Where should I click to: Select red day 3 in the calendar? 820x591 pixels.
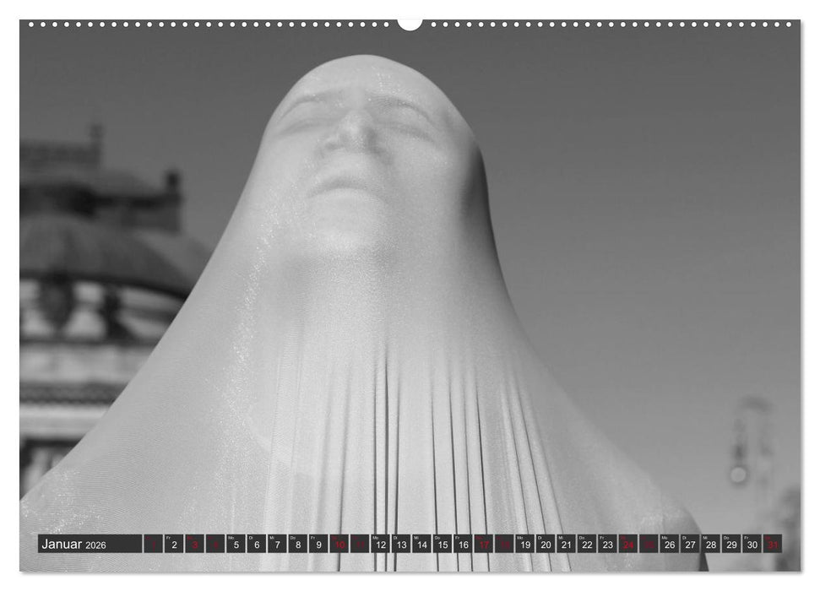(195, 545)
